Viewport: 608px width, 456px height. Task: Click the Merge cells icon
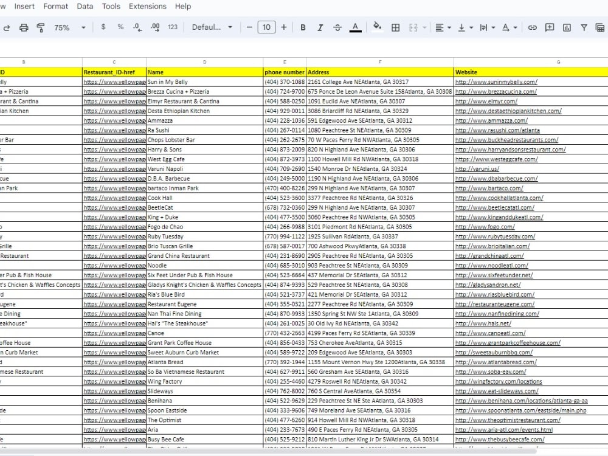pos(413,27)
